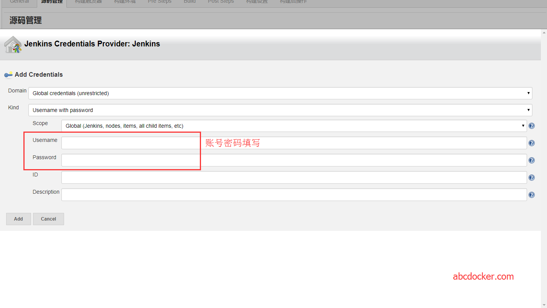Open help for the Scope field
Viewport: 547px width, 308px height.
coord(532,125)
